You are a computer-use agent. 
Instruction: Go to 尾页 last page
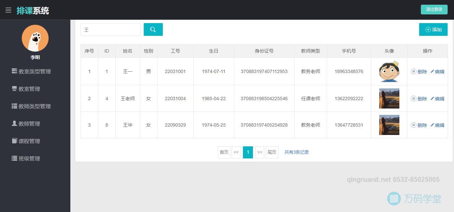[x=272, y=152]
